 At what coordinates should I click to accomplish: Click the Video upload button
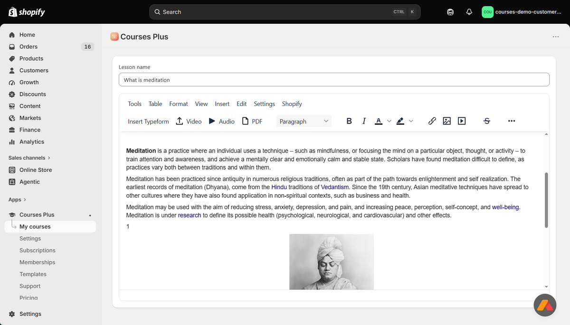pos(189,121)
